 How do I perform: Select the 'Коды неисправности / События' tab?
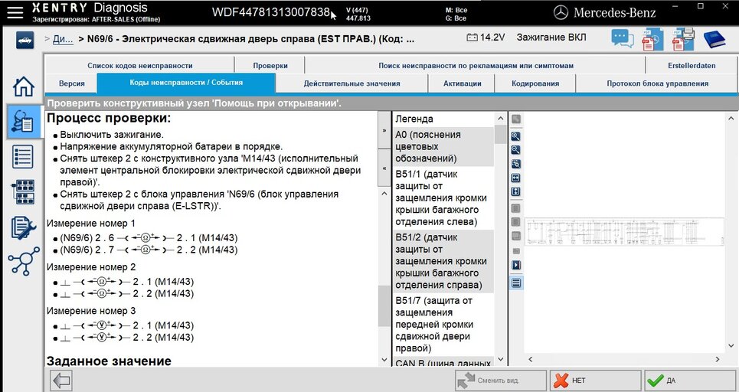point(186,83)
